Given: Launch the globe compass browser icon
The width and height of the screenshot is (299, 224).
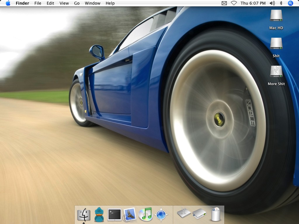Looking at the screenshot, I should coord(161,215).
